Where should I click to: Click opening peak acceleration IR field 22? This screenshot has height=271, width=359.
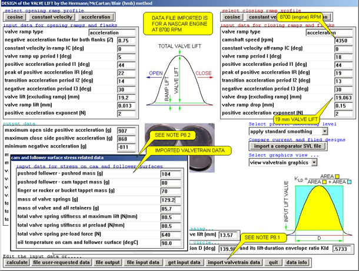coord(127,73)
